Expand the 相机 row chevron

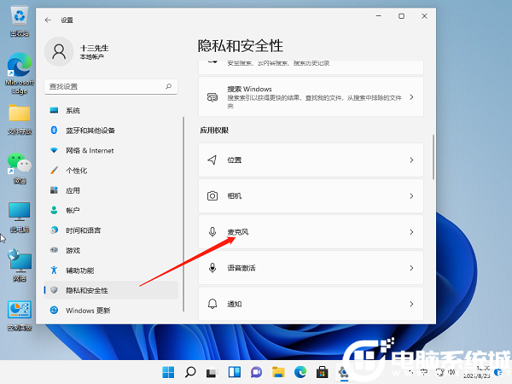coord(412,196)
